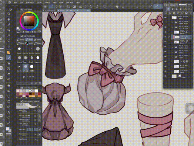The image size is (194, 146).
Task: Open the Edit menu
Action: (21, 2)
